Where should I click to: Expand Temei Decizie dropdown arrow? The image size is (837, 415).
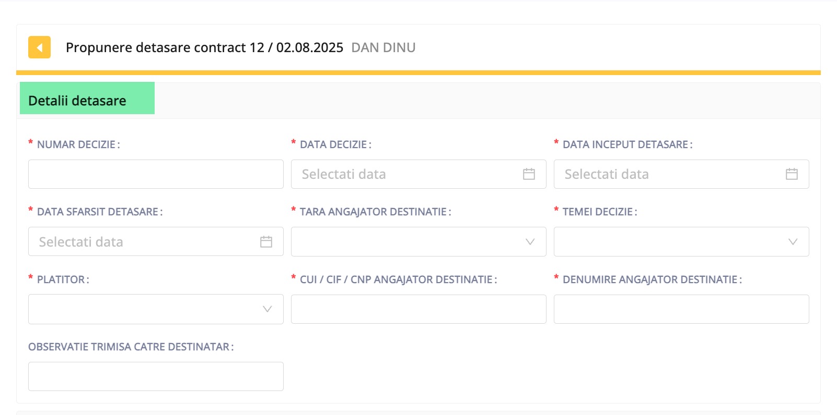793,241
